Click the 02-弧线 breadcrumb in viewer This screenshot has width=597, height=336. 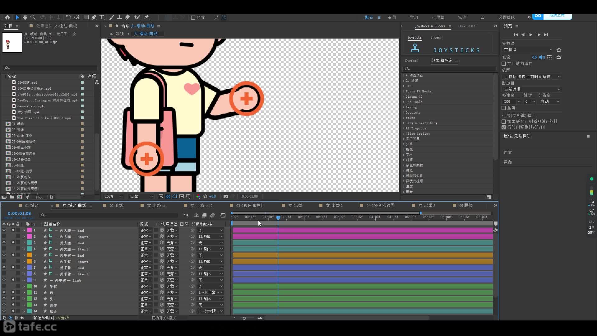[x=117, y=34]
